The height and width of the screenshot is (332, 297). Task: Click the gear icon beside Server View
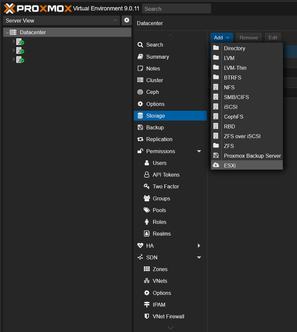coord(127,20)
